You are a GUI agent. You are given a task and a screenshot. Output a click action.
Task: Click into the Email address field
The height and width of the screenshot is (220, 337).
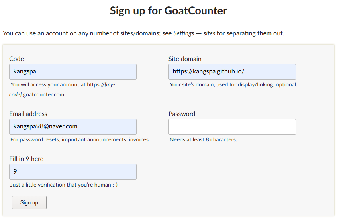point(73,127)
